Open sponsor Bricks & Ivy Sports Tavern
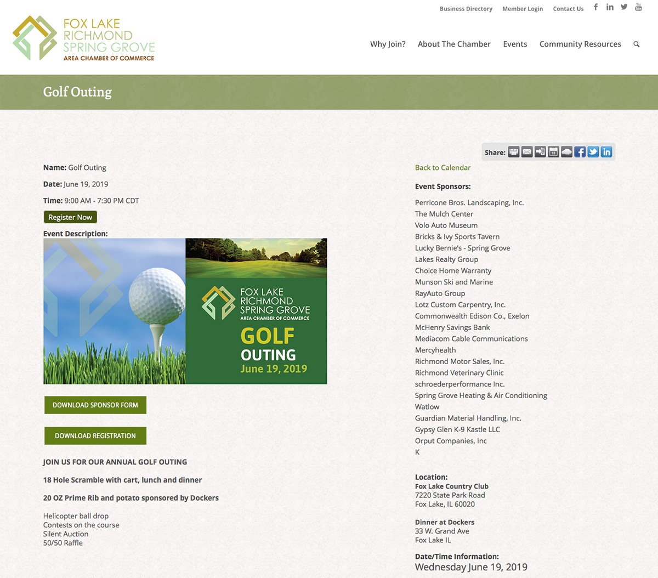Screen dimensions: 658x578 [x=457, y=237]
